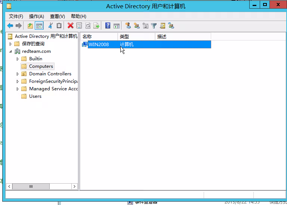Screen dimensions: 287x205
Task: Click the blue Help question mark icon
Action: (108, 26)
